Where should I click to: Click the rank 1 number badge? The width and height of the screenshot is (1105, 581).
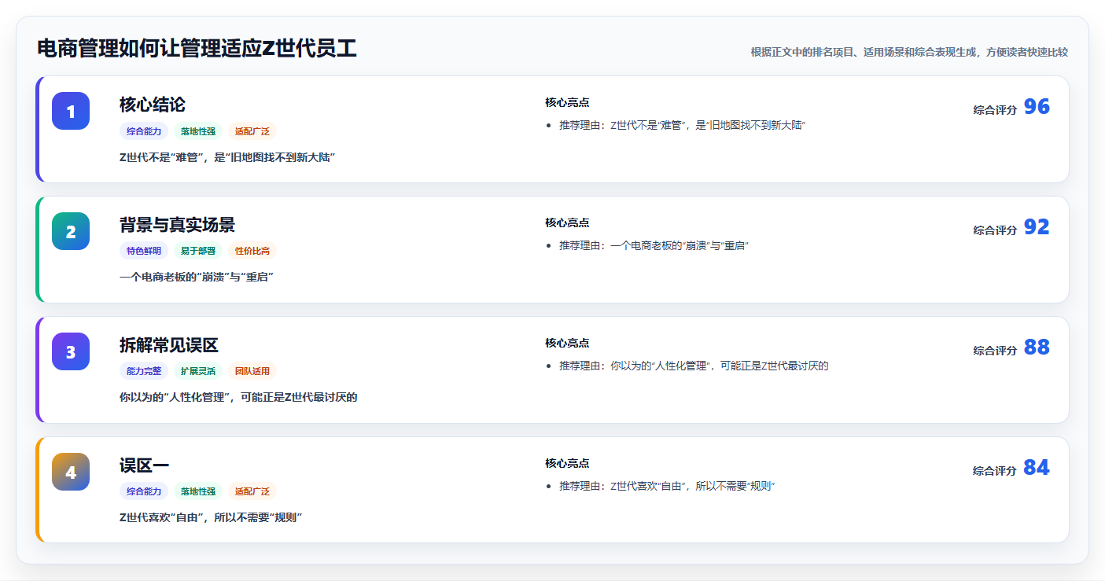pos(71,111)
